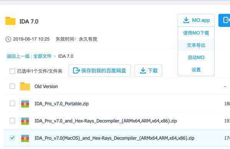Click the IDA_Pro_v7.0_Portable.zip file name
230x149 pixels.
62,104
